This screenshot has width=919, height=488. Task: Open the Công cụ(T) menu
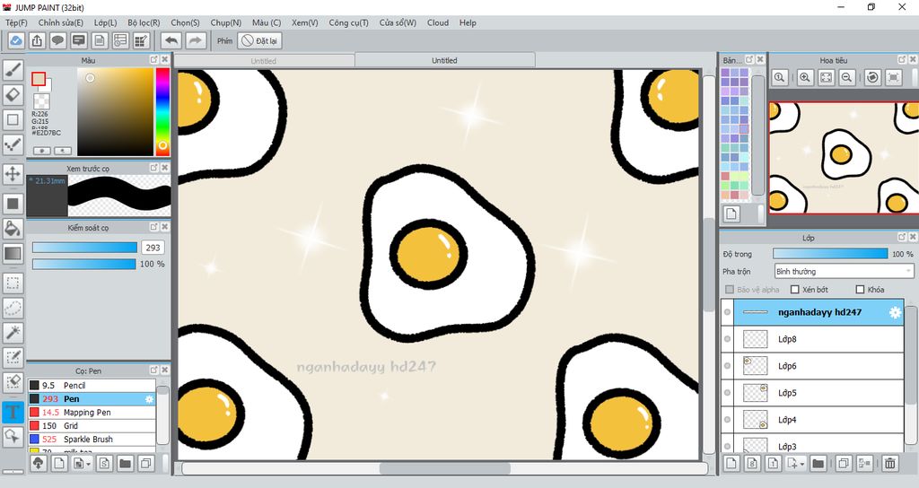pos(349,22)
